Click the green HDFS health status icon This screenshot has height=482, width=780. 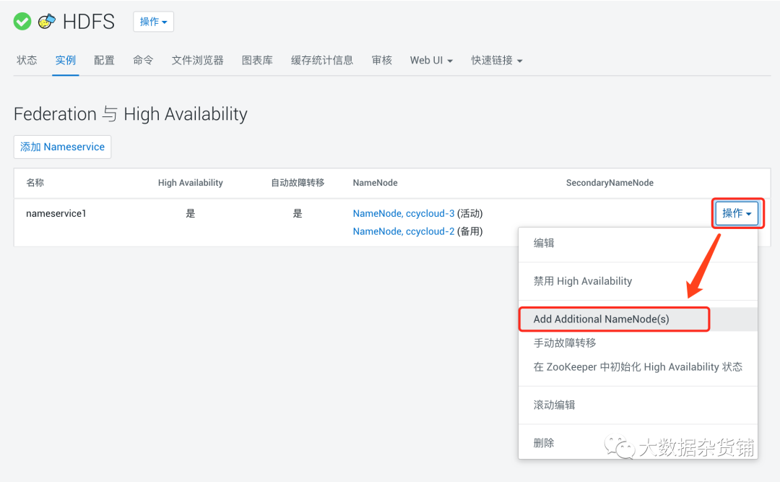point(22,22)
